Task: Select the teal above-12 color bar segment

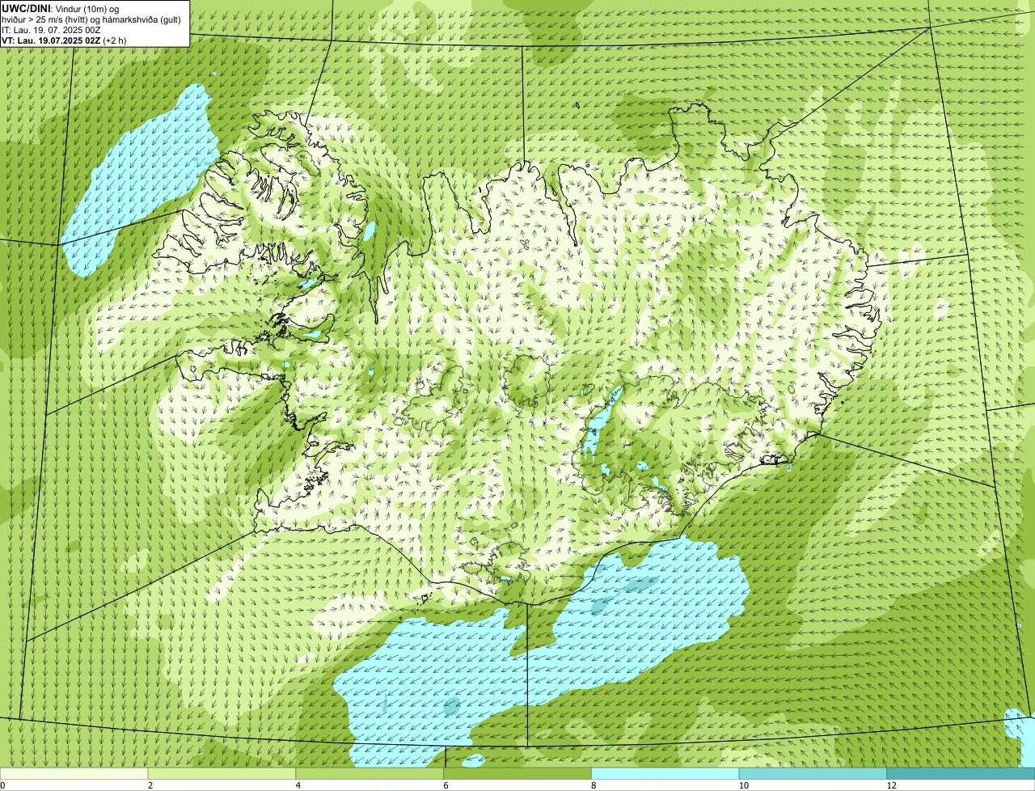Action: click(x=961, y=774)
